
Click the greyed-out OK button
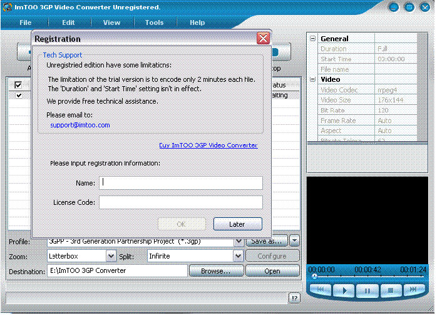[x=182, y=224]
